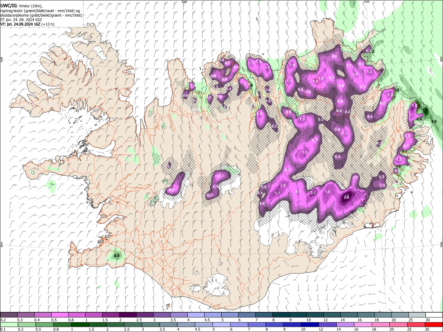Click the lavender top-row swatch starting at 4
This screenshot has width=443, height=332.
tap(196, 315)
